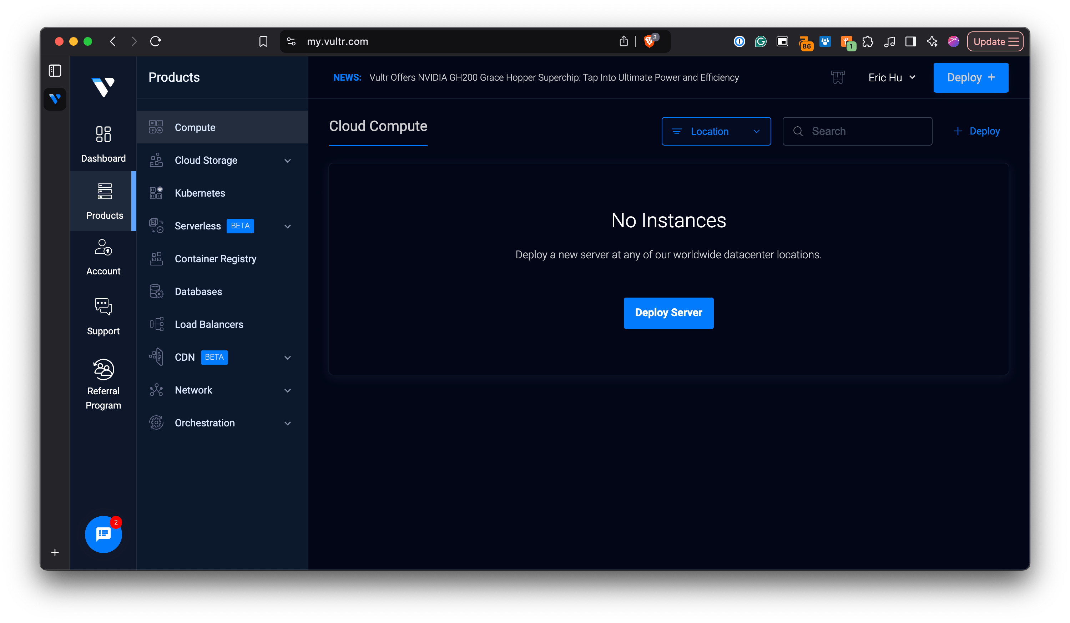Open the Referral Program icon
This screenshot has width=1070, height=623.
coord(103,369)
